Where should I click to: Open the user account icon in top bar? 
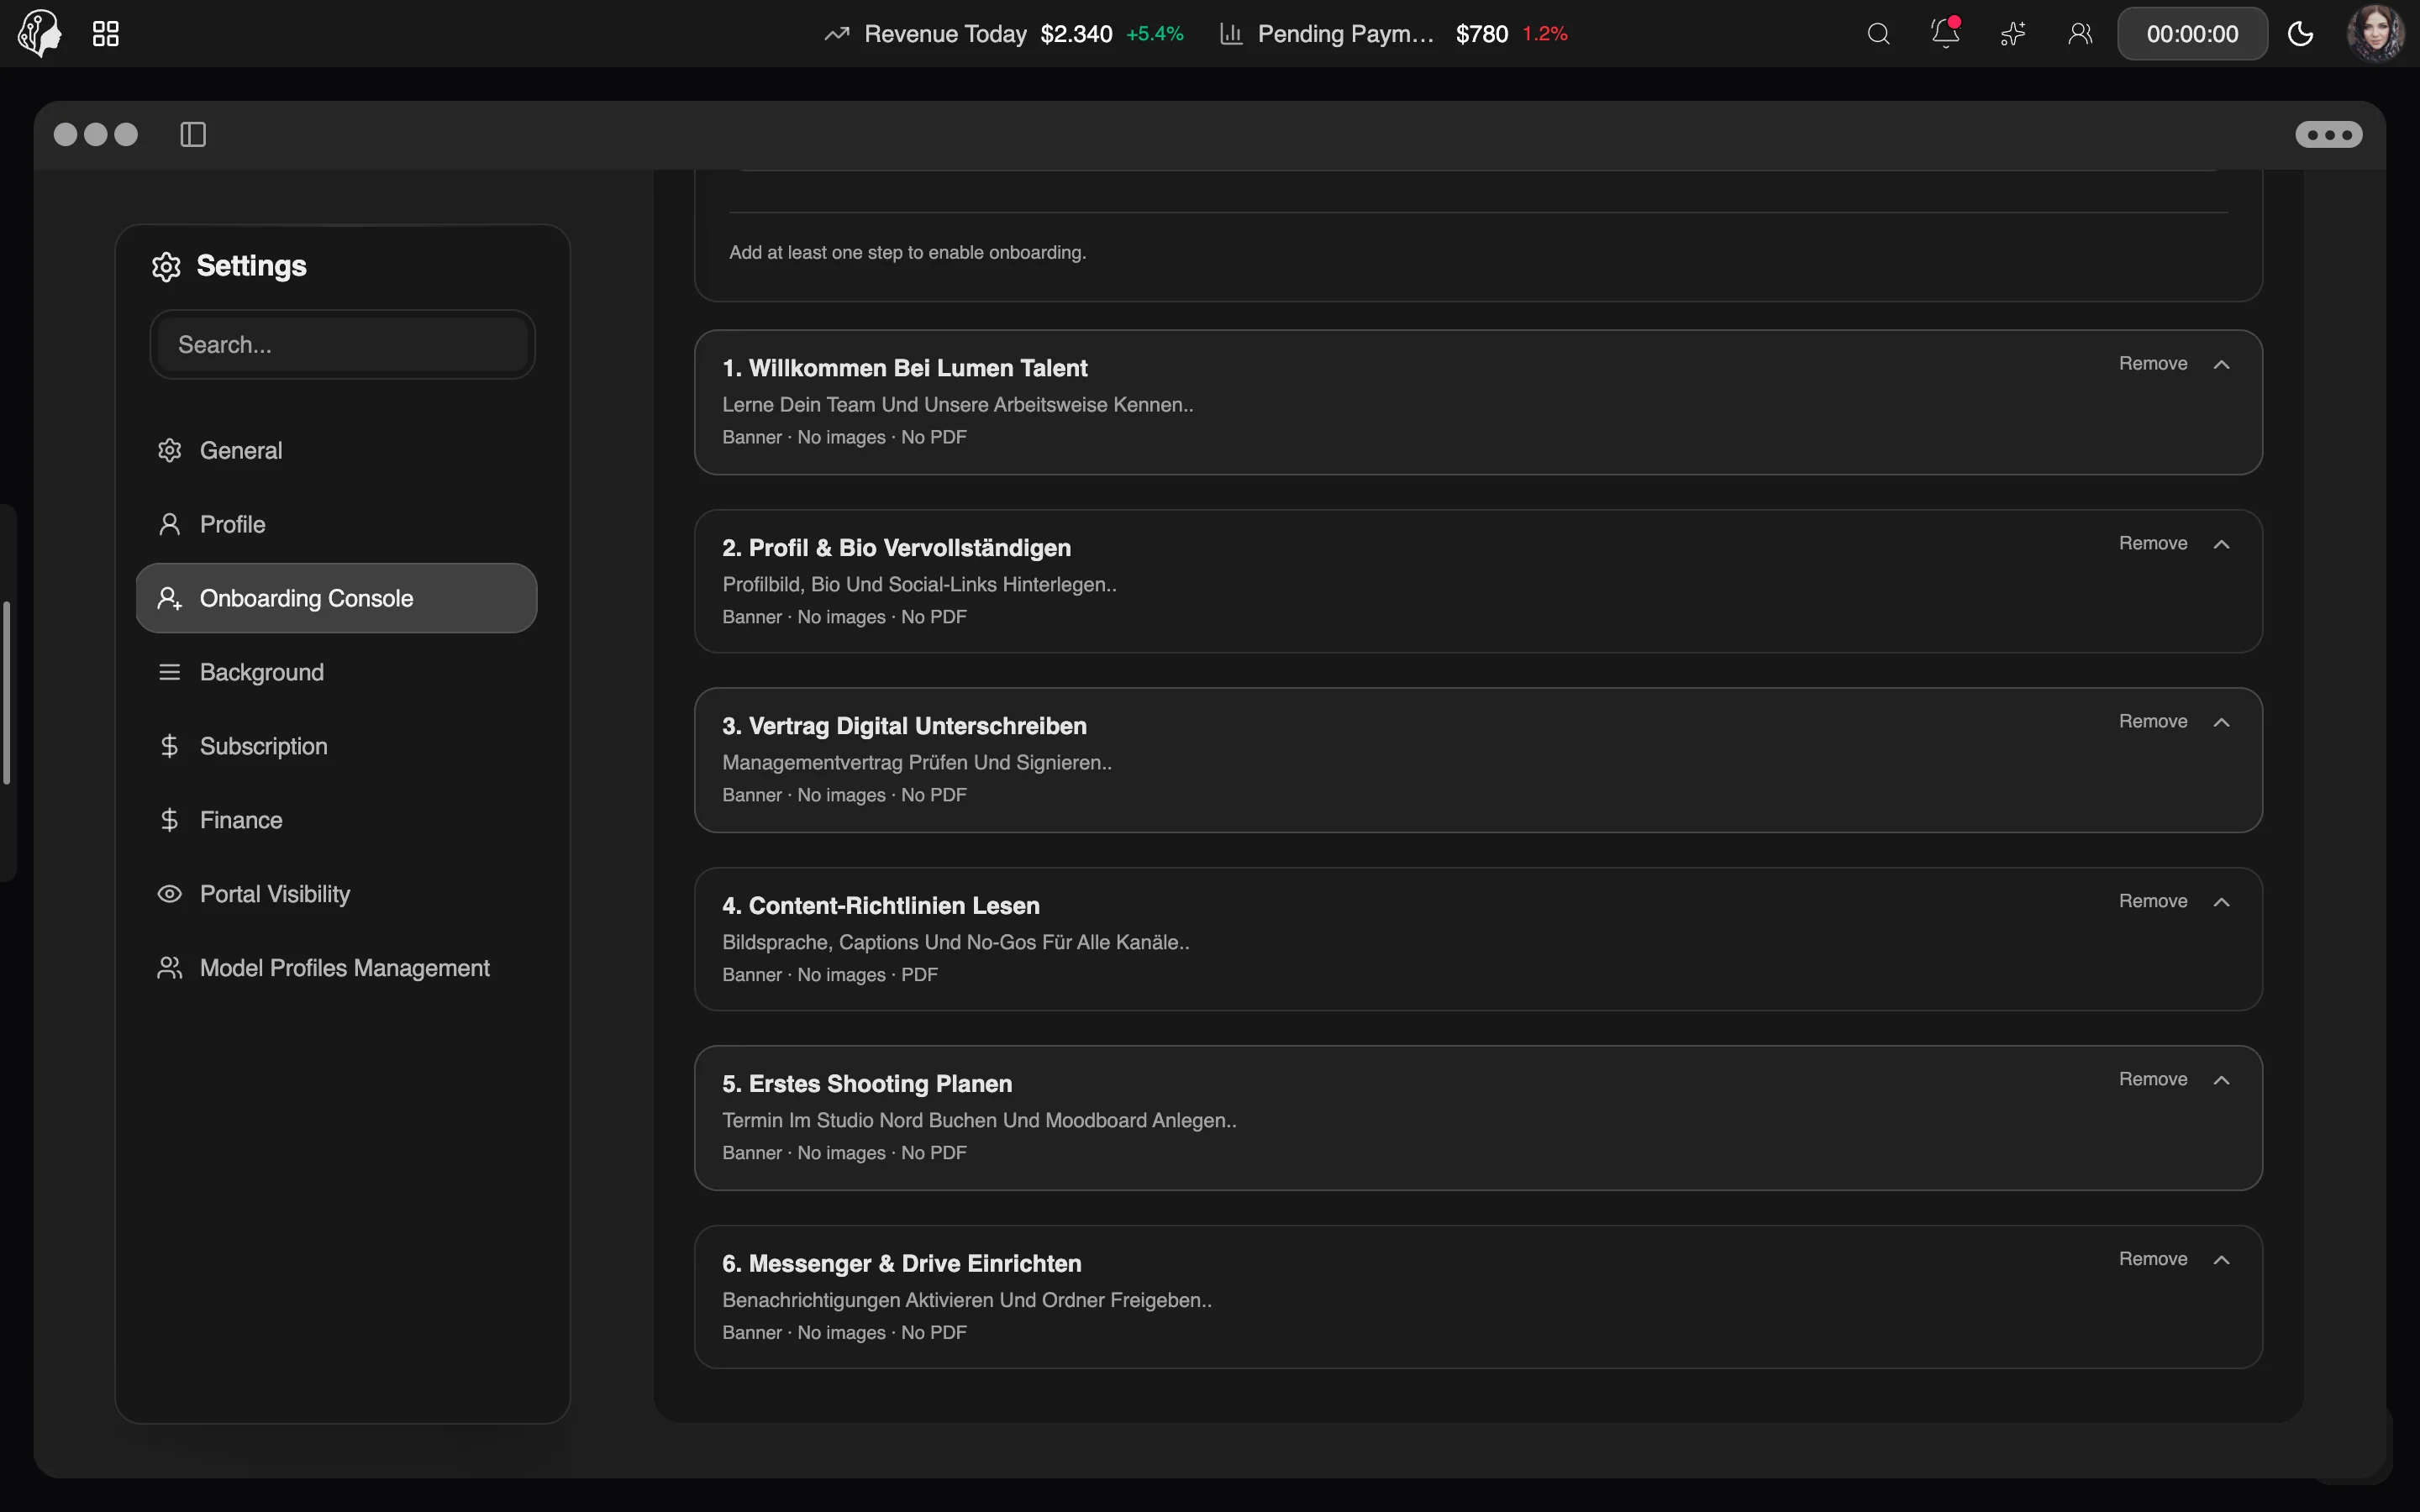(2080, 34)
